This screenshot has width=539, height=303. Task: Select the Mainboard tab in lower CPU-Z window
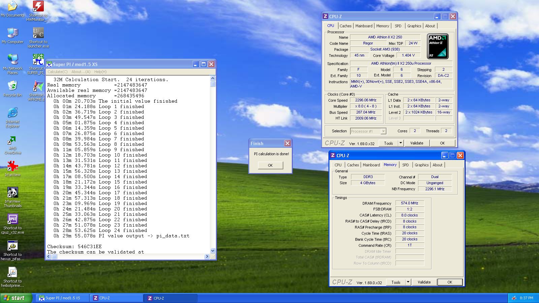[x=371, y=165]
